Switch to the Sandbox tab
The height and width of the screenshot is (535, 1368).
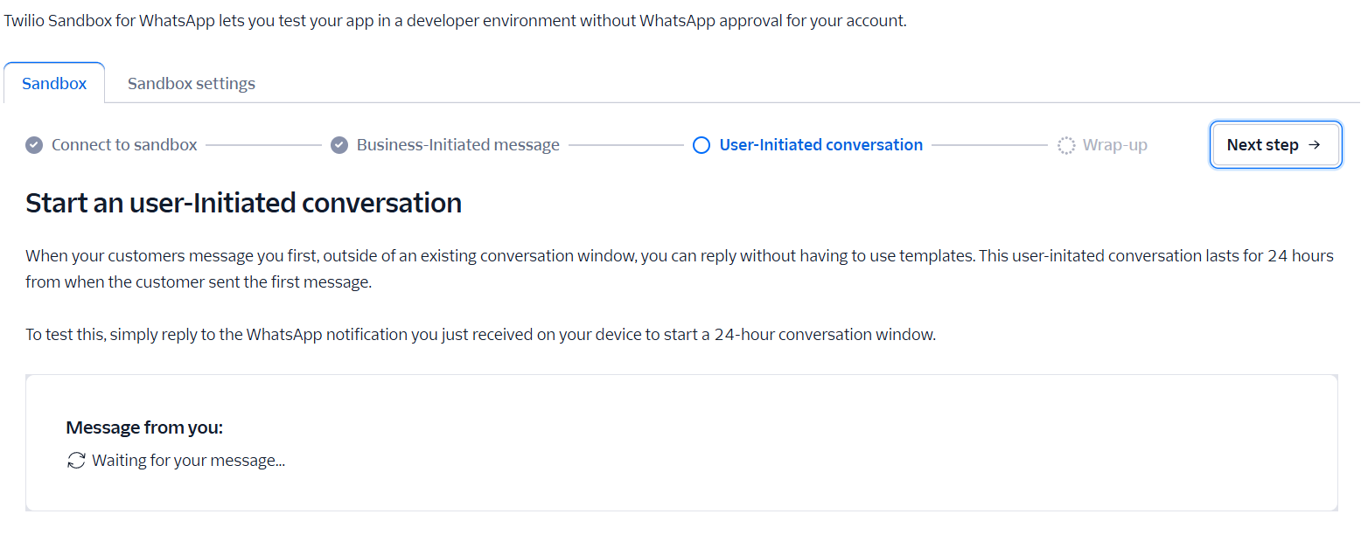click(54, 83)
